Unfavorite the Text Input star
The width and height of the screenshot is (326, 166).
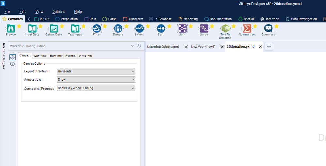83,26
